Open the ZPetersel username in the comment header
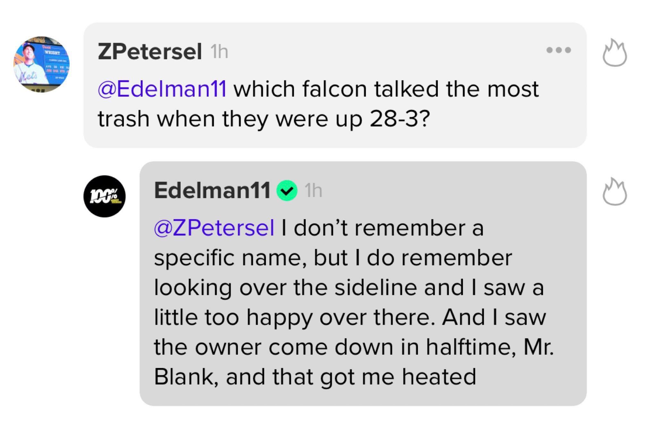This screenshot has width=657, height=439. tap(150, 51)
